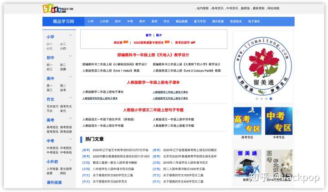Screen dimensions: 328x192
Task: Go to 电子课本 in the navigation bar
Action: 254,21
